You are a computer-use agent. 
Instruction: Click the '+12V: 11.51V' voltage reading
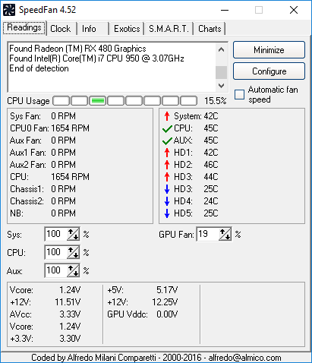pyautogui.click(x=45, y=302)
